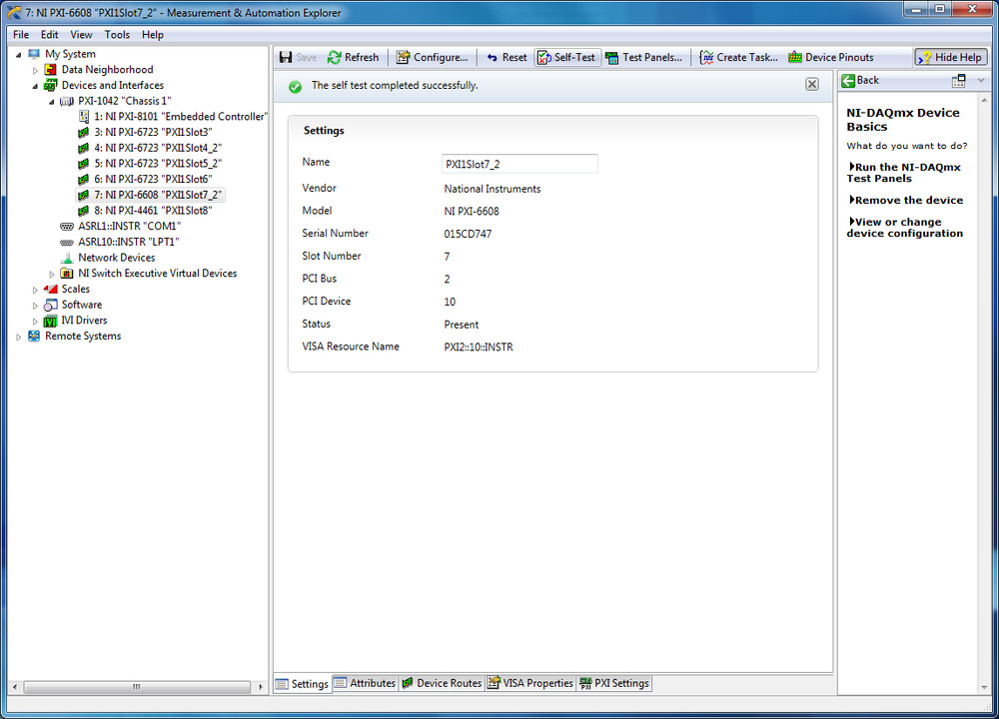999x719 pixels.
Task: Open Remove the device help link
Action: (x=906, y=200)
